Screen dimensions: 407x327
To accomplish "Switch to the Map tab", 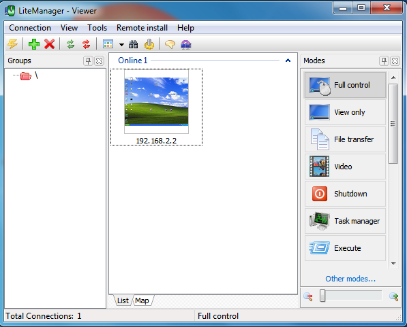I will [x=142, y=300].
